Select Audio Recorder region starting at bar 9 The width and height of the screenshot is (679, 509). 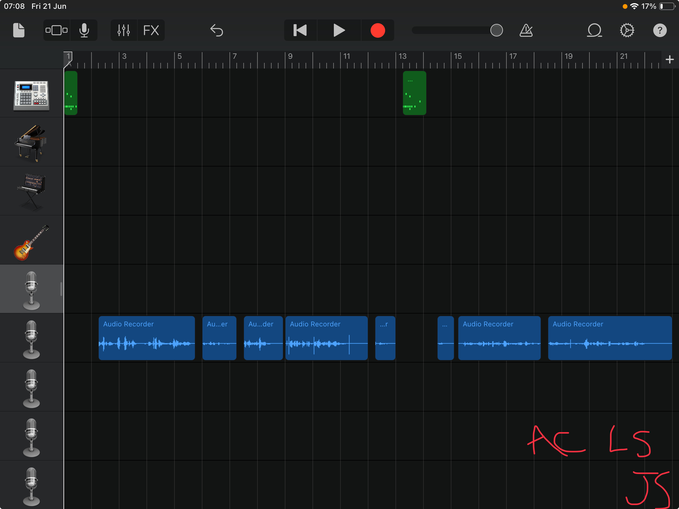pos(327,338)
